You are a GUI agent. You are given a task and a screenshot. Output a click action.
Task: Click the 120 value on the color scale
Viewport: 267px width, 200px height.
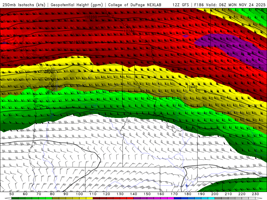[x=106, y=194]
